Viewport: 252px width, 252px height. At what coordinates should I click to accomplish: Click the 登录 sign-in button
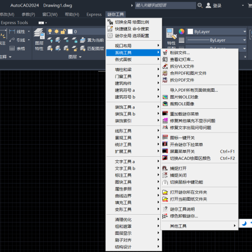pos(214,6)
